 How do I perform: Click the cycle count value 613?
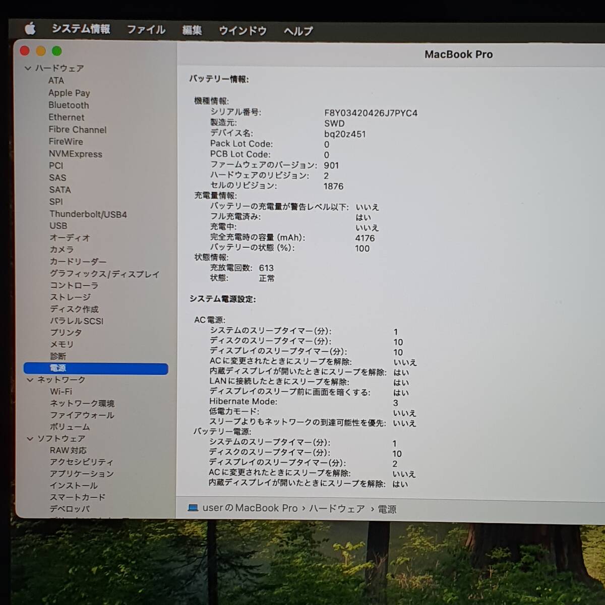tap(266, 268)
